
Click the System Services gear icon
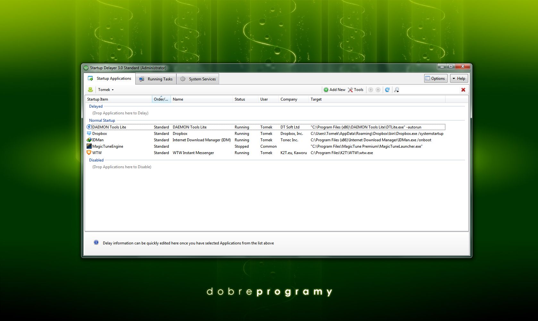pos(183,79)
